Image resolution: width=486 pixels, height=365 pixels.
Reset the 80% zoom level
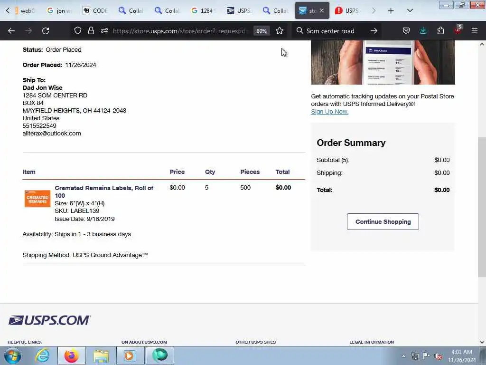[262, 31]
